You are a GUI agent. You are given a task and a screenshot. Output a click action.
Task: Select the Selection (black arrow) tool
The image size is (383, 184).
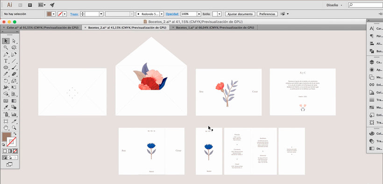pos(6,41)
